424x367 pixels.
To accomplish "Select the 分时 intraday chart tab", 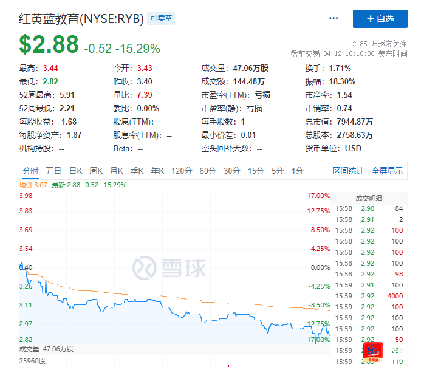I will pyautogui.click(x=30, y=171).
